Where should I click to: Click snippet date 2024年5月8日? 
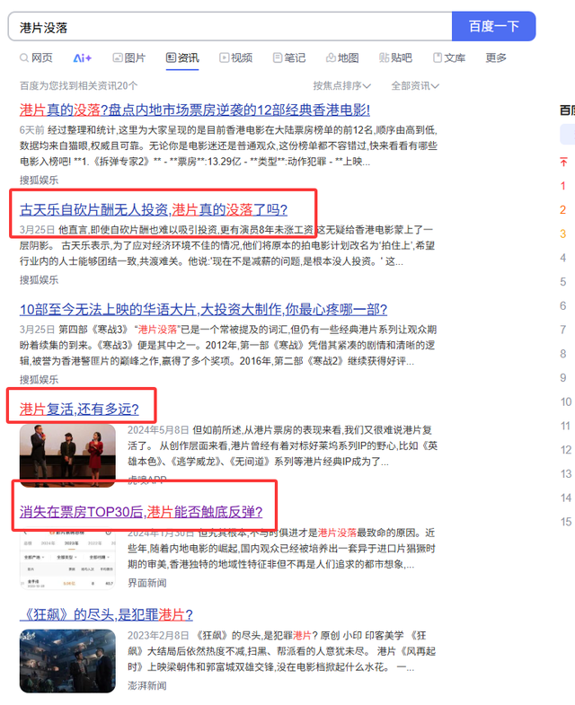pyautogui.click(x=158, y=430)
